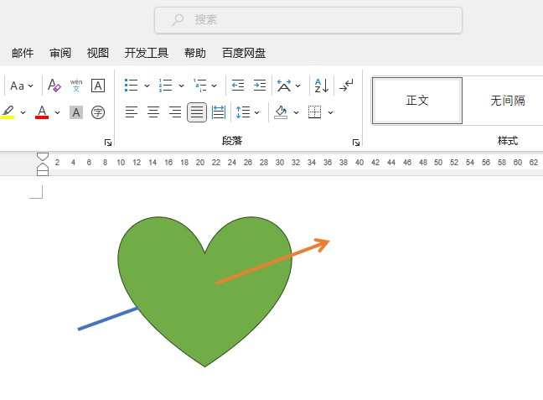Open the 审阅 ribbon tab
Screen dimensions: 543x400
click(x=60, y=53)
